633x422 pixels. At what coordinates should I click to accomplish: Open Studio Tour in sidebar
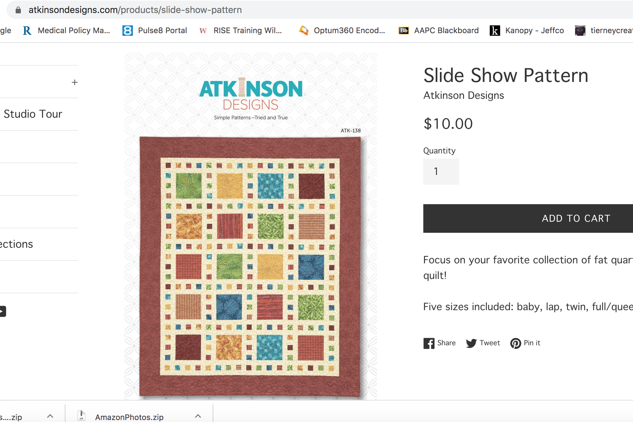[33, 114]
